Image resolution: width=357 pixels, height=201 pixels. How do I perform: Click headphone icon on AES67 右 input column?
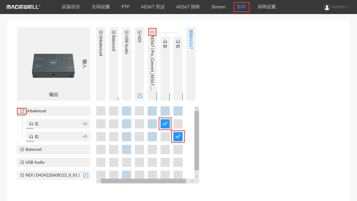tap(178, 42)
